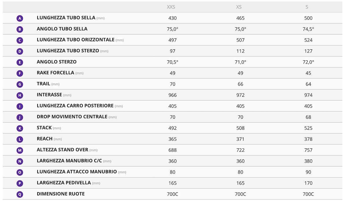Select the XXS size column header
Viewport: 347px width, 201px height.
(x=171, y=7)
